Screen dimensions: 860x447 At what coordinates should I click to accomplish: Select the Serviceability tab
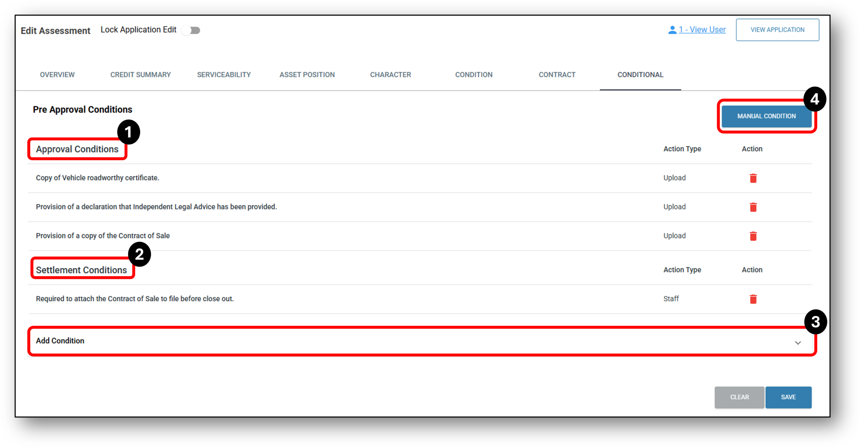pyautogui.click(x=223, y=75)
